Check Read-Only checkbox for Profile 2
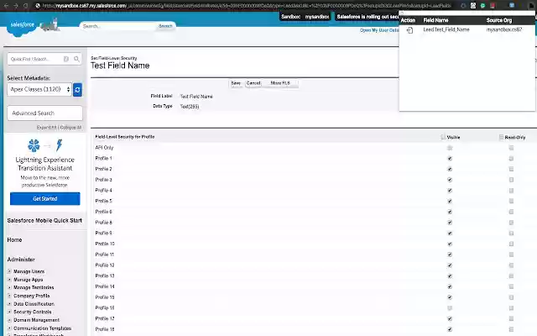 (511, 169)
